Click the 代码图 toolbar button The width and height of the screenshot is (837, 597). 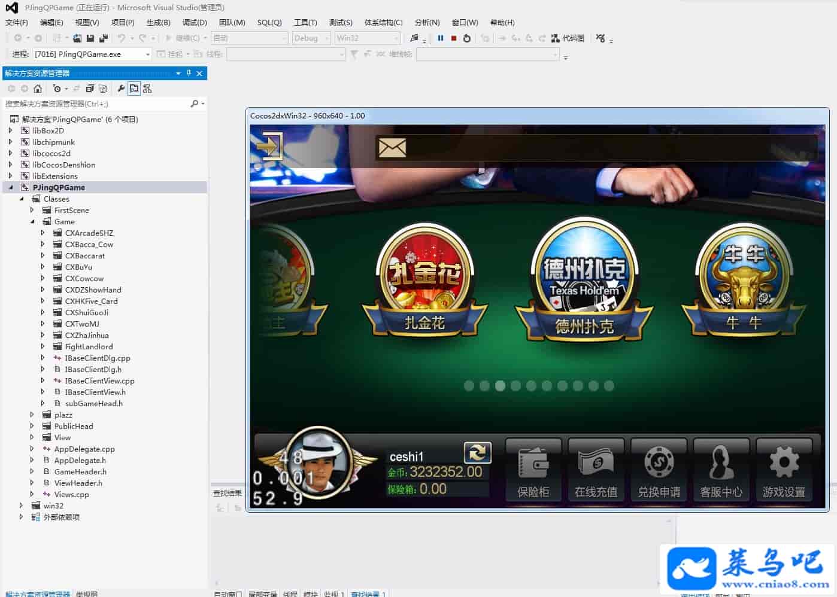568,38
